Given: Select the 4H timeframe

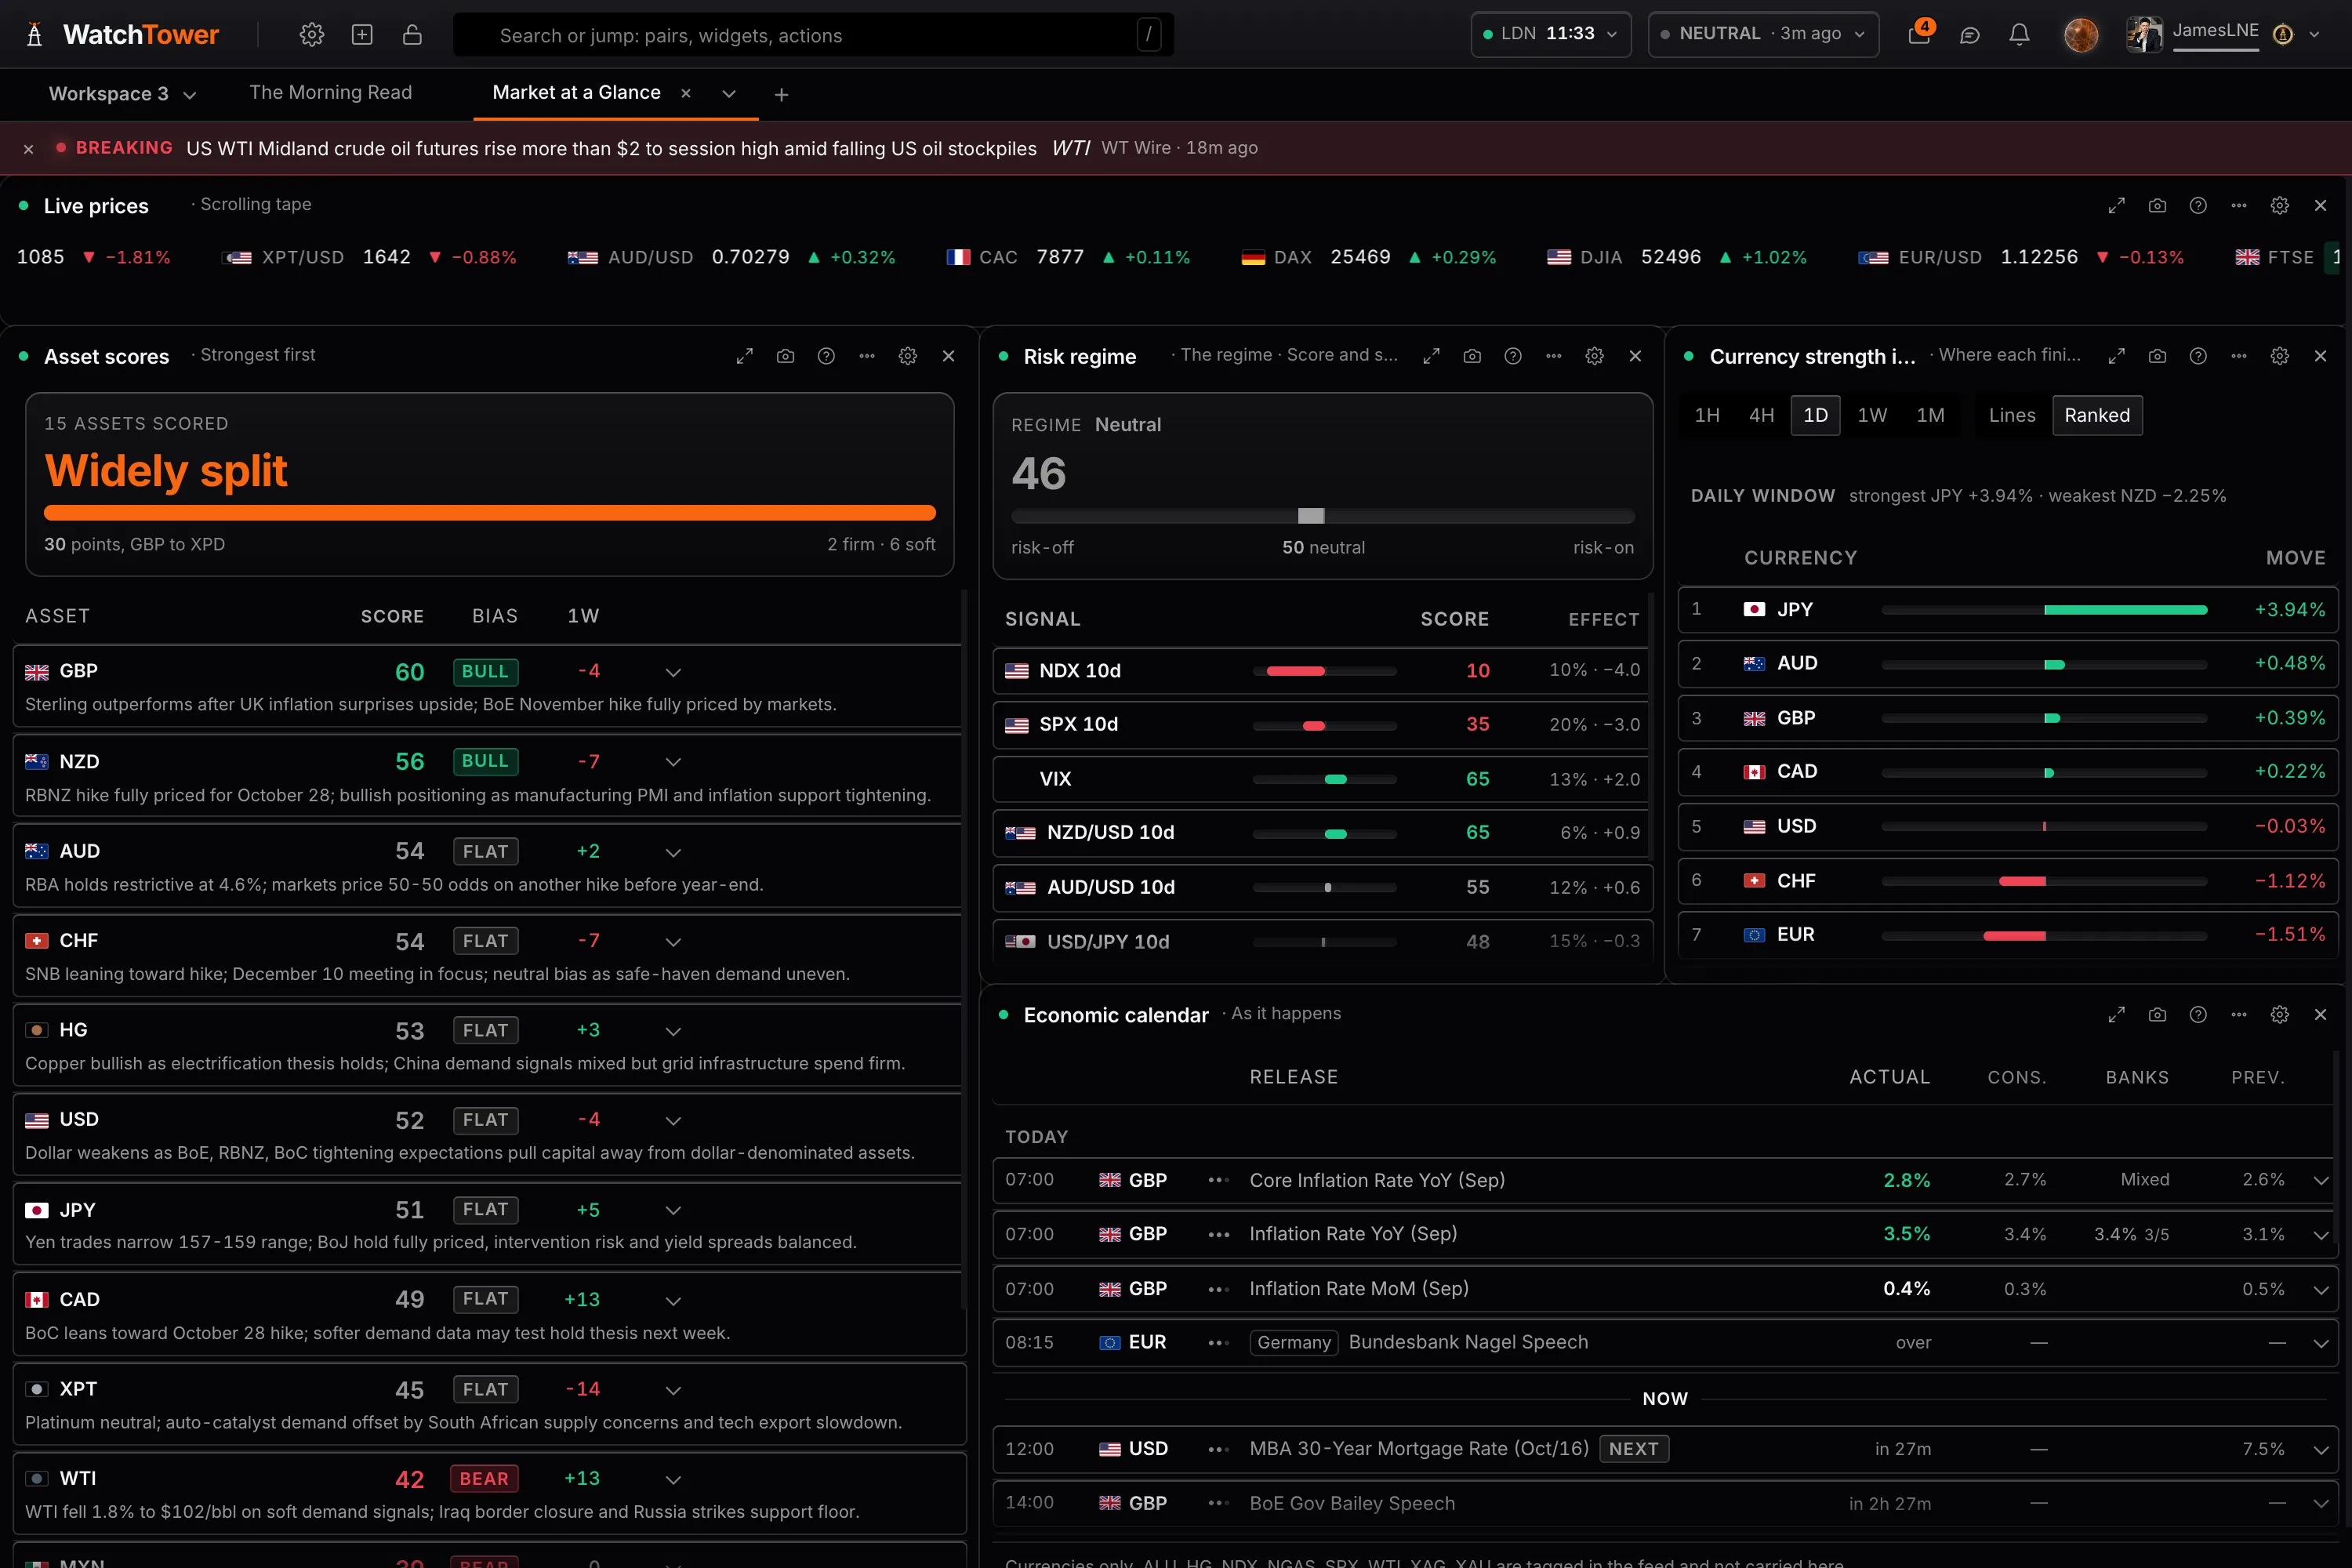Looking at the screenshot, I should (x=1761, y=415).
